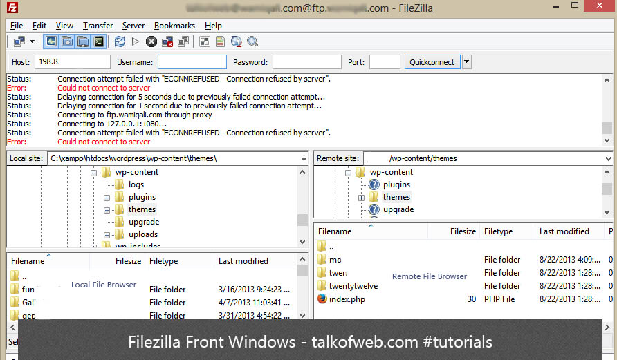
Task: Cancel current operation with the X icon
Action: coord(151,41)
